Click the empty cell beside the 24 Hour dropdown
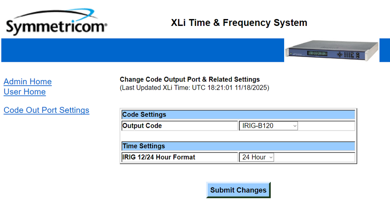This screenshot has height=207, width=390. [x=314, y=157]
